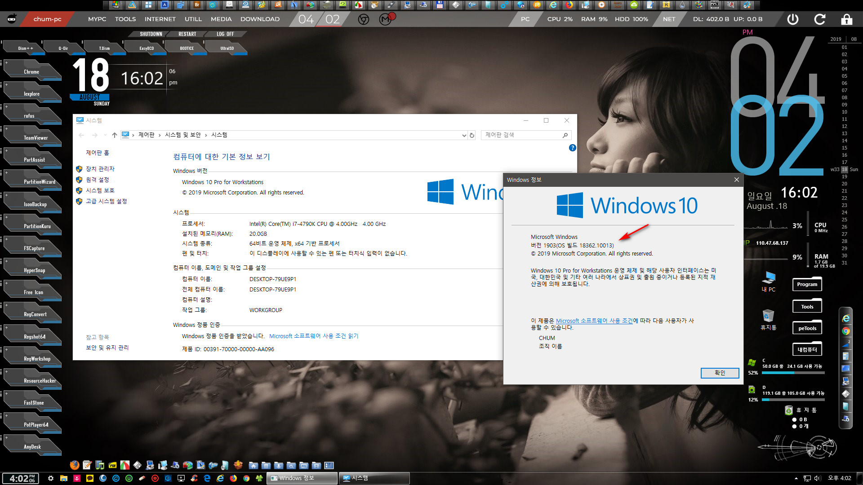The height and width of the screenshot is (485, 863).
Task: Open the 내 PC desktop icon
Action: (x=768, y=282)
